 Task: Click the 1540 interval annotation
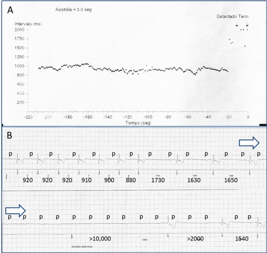tap(241, 239)
